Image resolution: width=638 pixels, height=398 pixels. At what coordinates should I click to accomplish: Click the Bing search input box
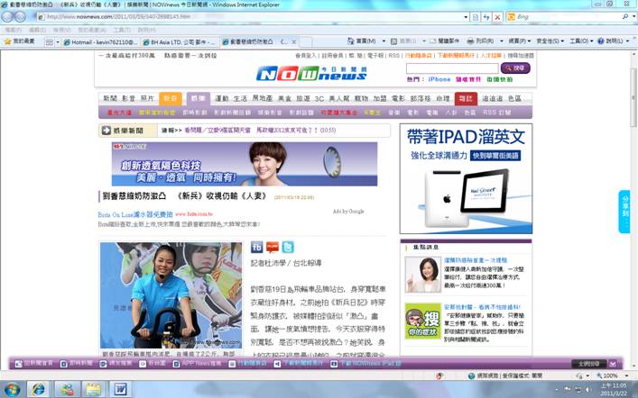(x=568, y=17)
